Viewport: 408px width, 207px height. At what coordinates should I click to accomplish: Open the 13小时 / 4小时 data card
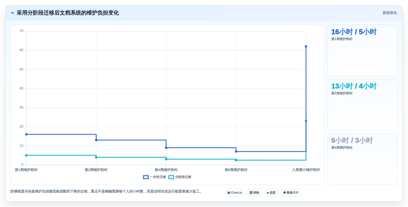click(x=362, y=105)
